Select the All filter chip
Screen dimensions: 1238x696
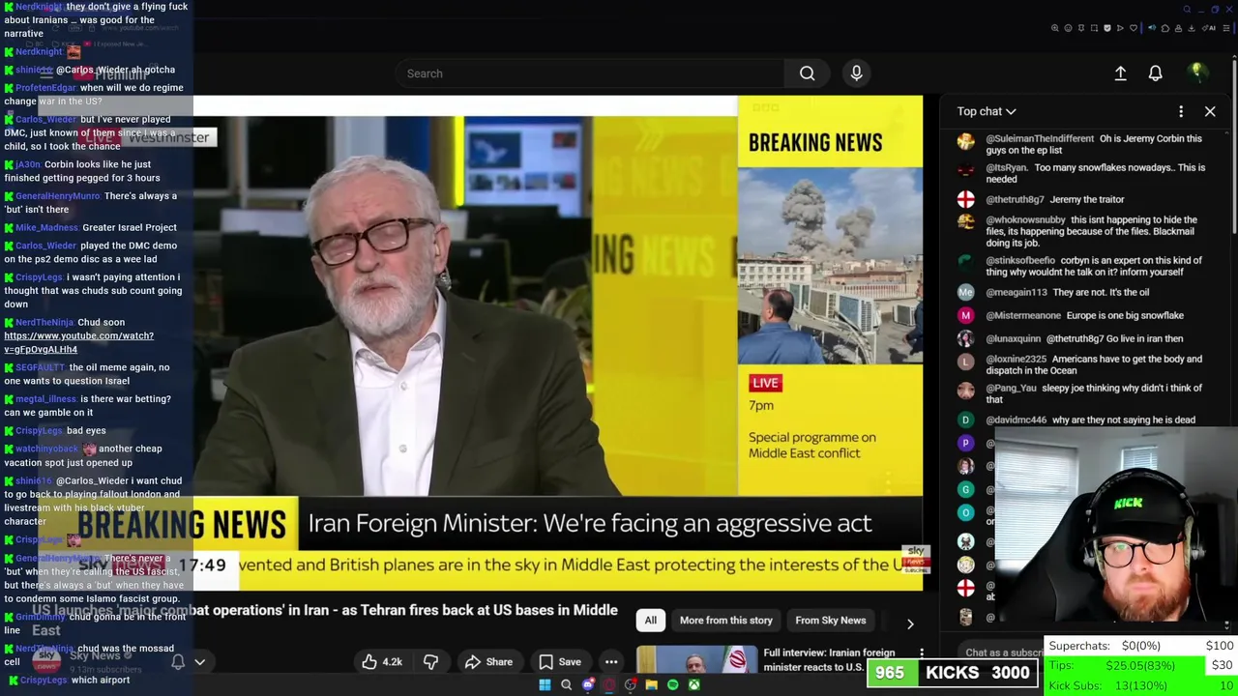(x=651, y=621)
